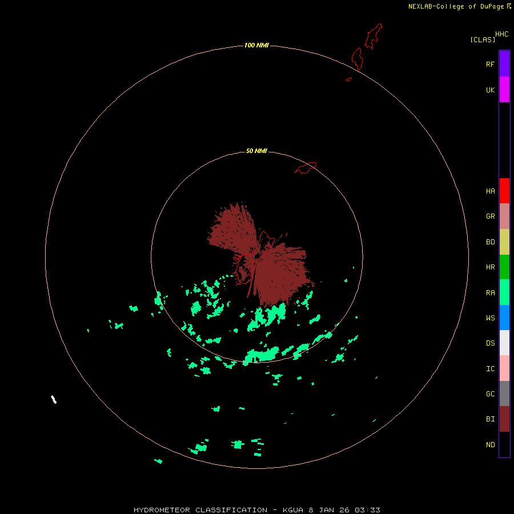
Task: Click the 'NEXLAB-College of DuPage' credit text
Action: click(456, 6)
